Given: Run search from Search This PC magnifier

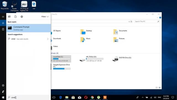Looking at the screenshot, I should coord(158,21).
